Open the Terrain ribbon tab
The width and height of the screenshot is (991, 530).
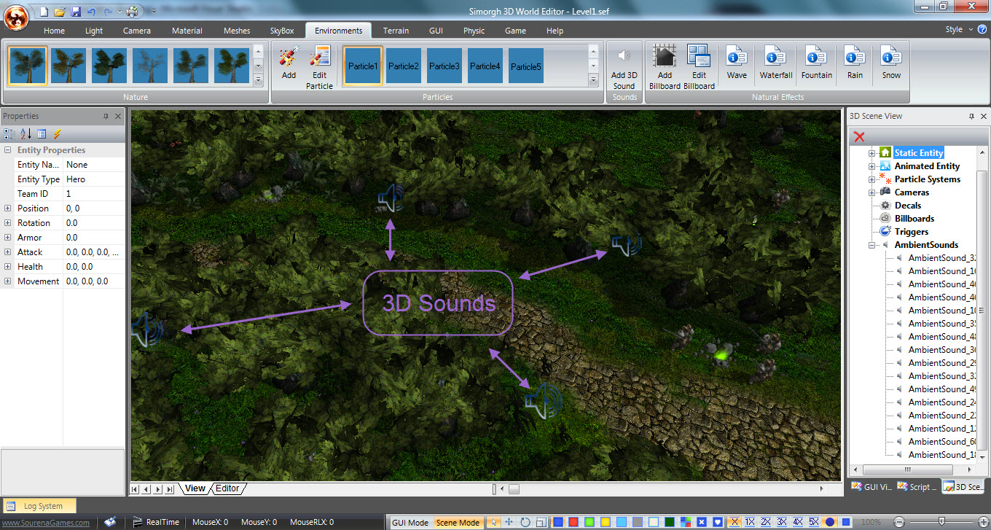click(396, 31)
